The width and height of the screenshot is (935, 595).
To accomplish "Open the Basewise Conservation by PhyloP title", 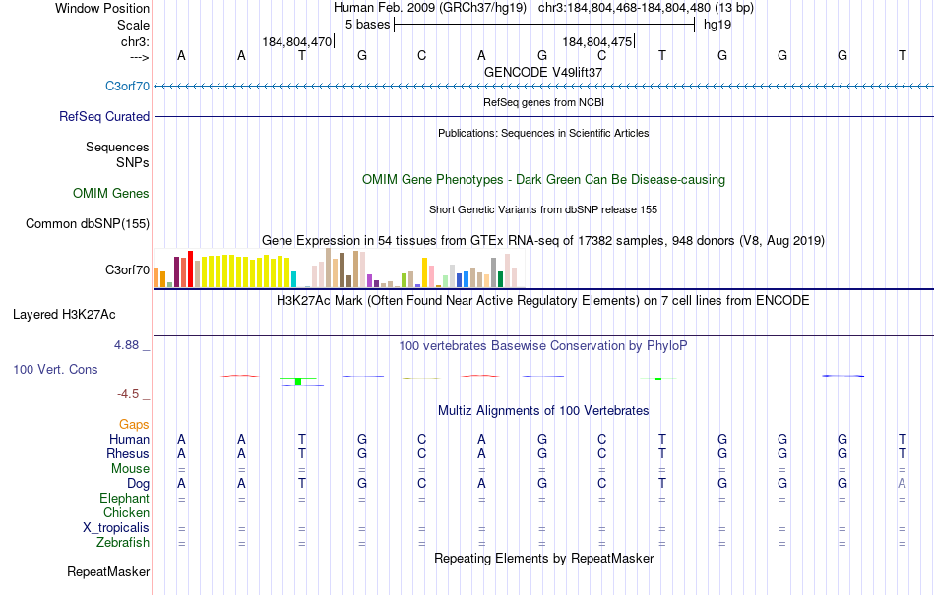I will [x=543, y=345].
